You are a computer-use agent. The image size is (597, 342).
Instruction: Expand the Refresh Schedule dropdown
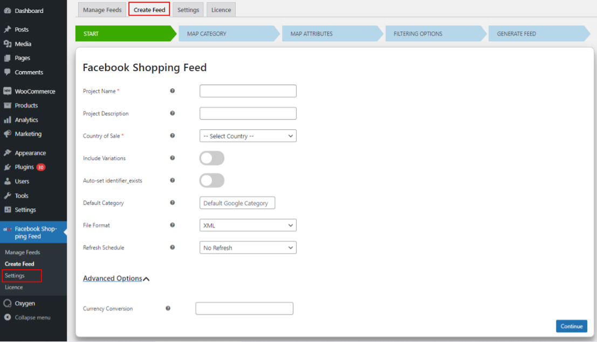[x=248, y=248]
